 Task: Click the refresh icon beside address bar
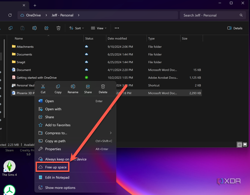coord(10,15)
